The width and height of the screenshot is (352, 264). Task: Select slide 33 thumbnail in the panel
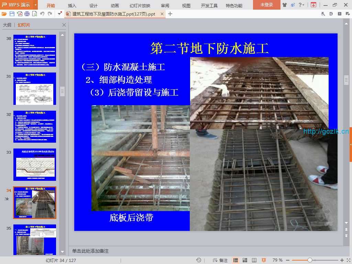click(34, 165)
